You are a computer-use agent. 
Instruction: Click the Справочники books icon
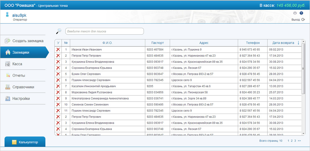point(8,87)
